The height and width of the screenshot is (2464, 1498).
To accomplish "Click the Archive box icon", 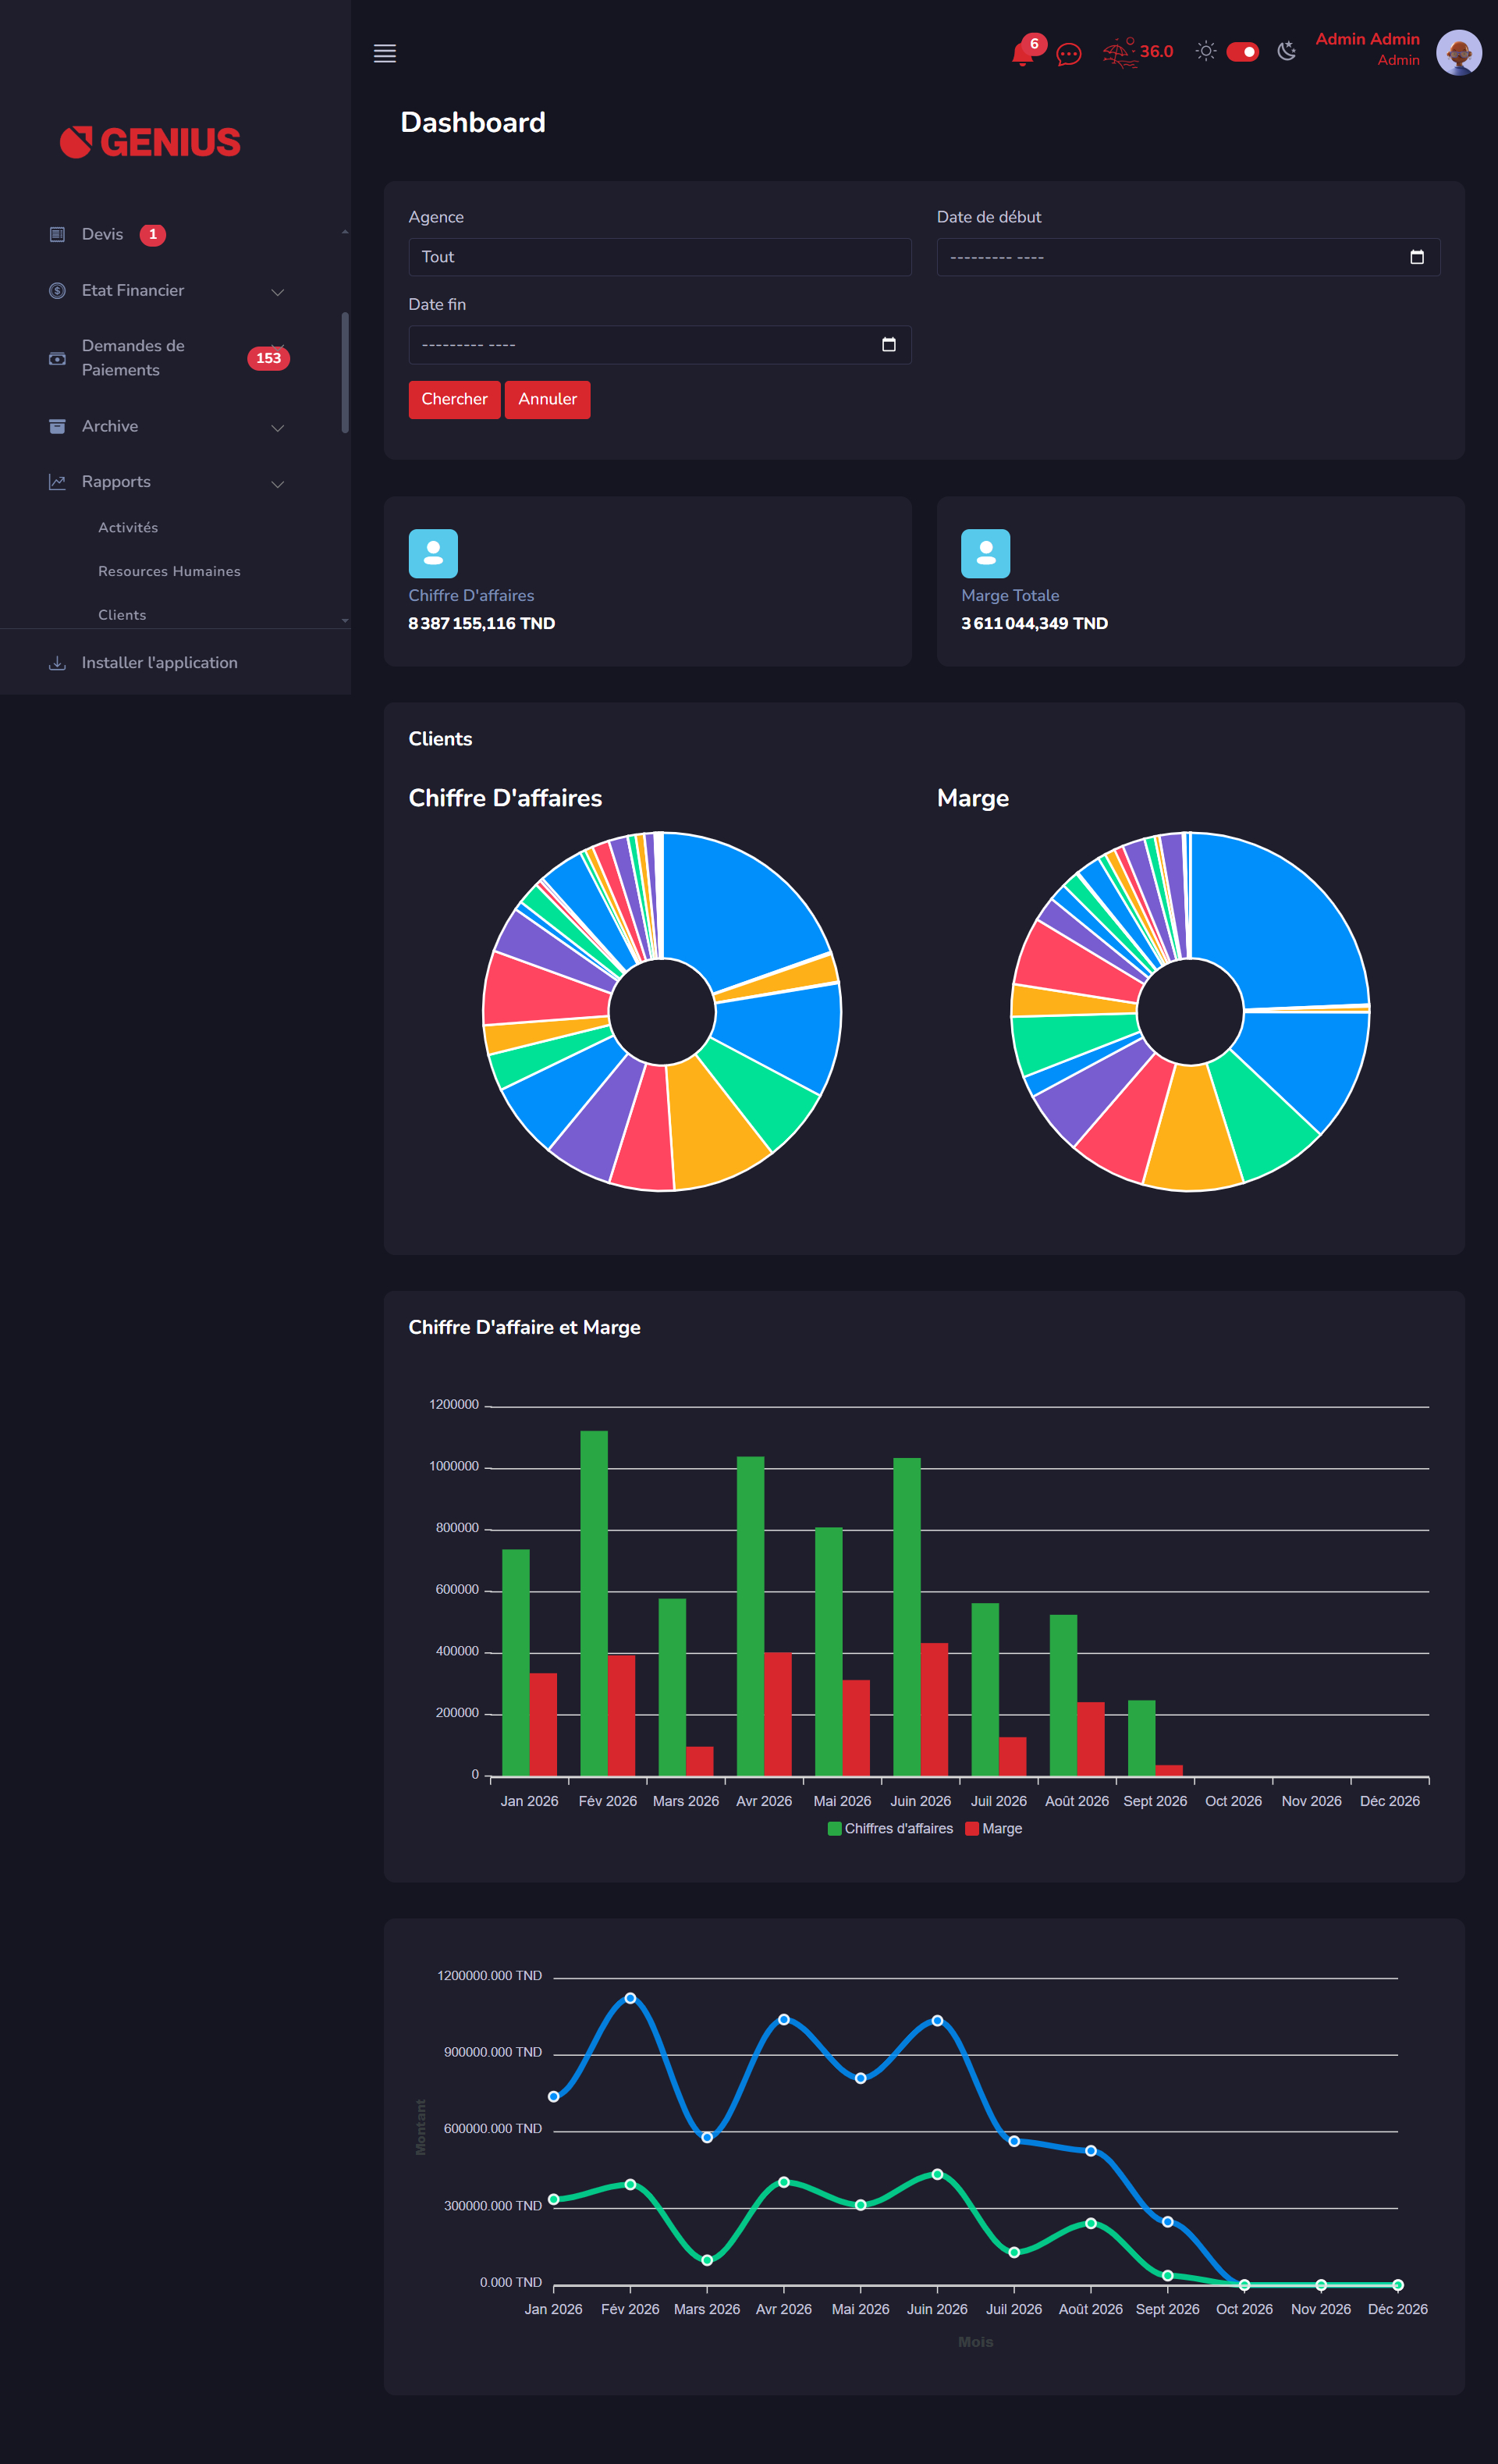I will point(57,426).
